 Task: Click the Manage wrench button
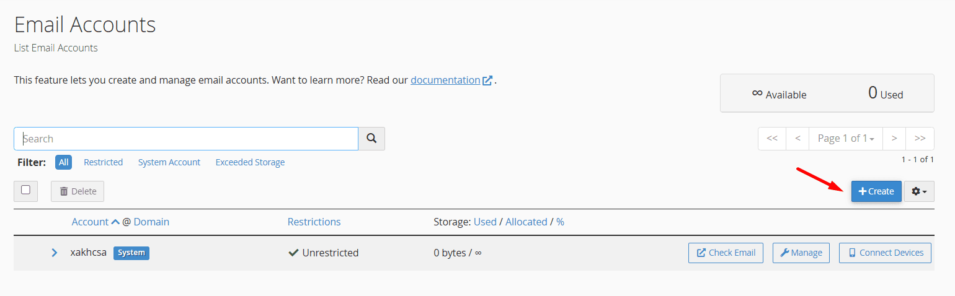click(801, 253)
